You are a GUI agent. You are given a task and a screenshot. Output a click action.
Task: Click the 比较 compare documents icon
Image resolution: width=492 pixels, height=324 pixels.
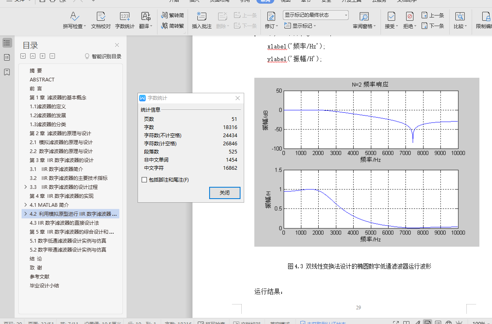(460, 16)
